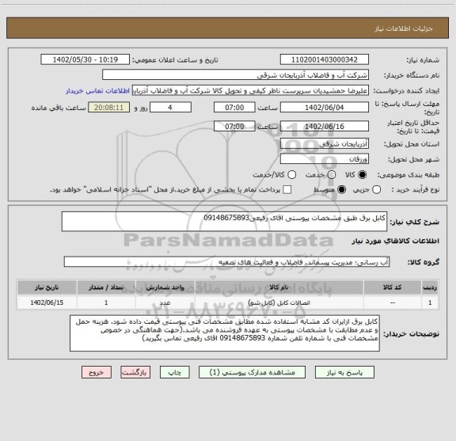Click the delivery city field ورزقان
The image size is (456, 441).
pos(325,159)
